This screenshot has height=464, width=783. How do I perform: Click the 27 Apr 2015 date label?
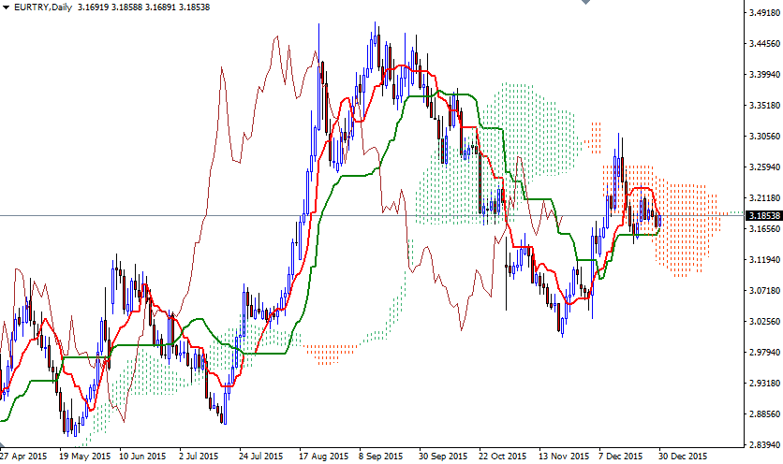(x=23, y=456)
